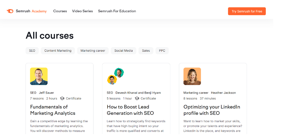Click '1 hour' duration text
This screenshot has width=283, height=137.
pyautogui.click(x=127, y=98)
